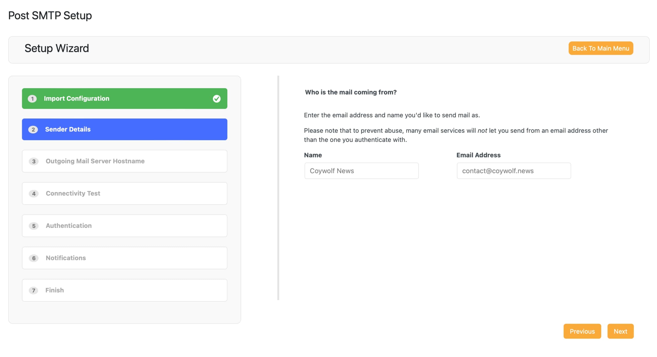
Task: Open the Notifications step
Action: 124,258
